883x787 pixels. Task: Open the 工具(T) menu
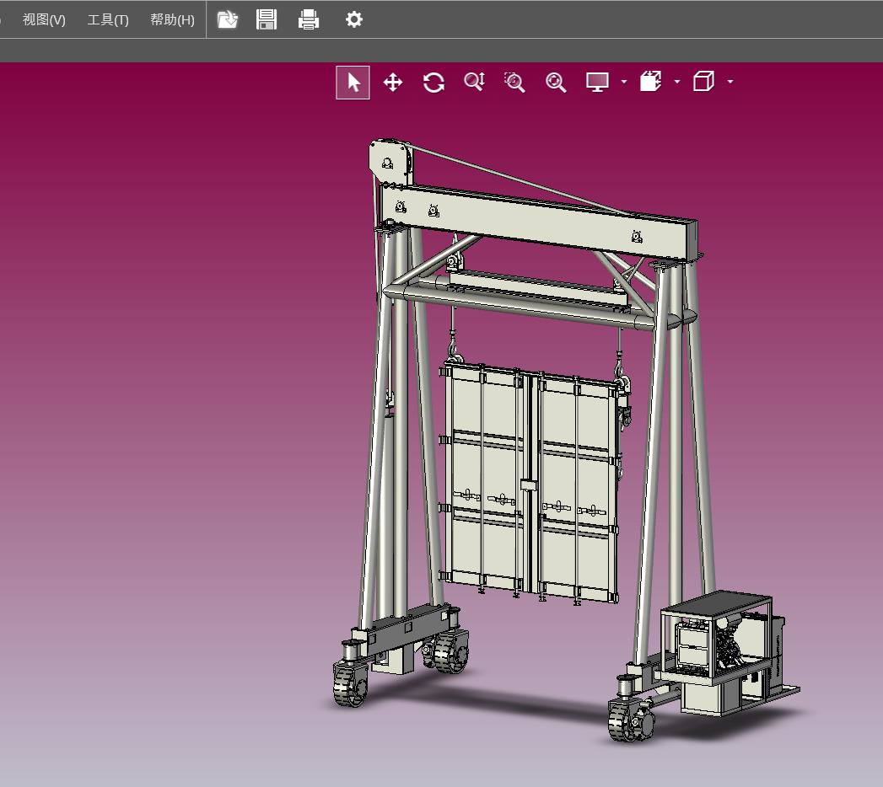(108, 19)
